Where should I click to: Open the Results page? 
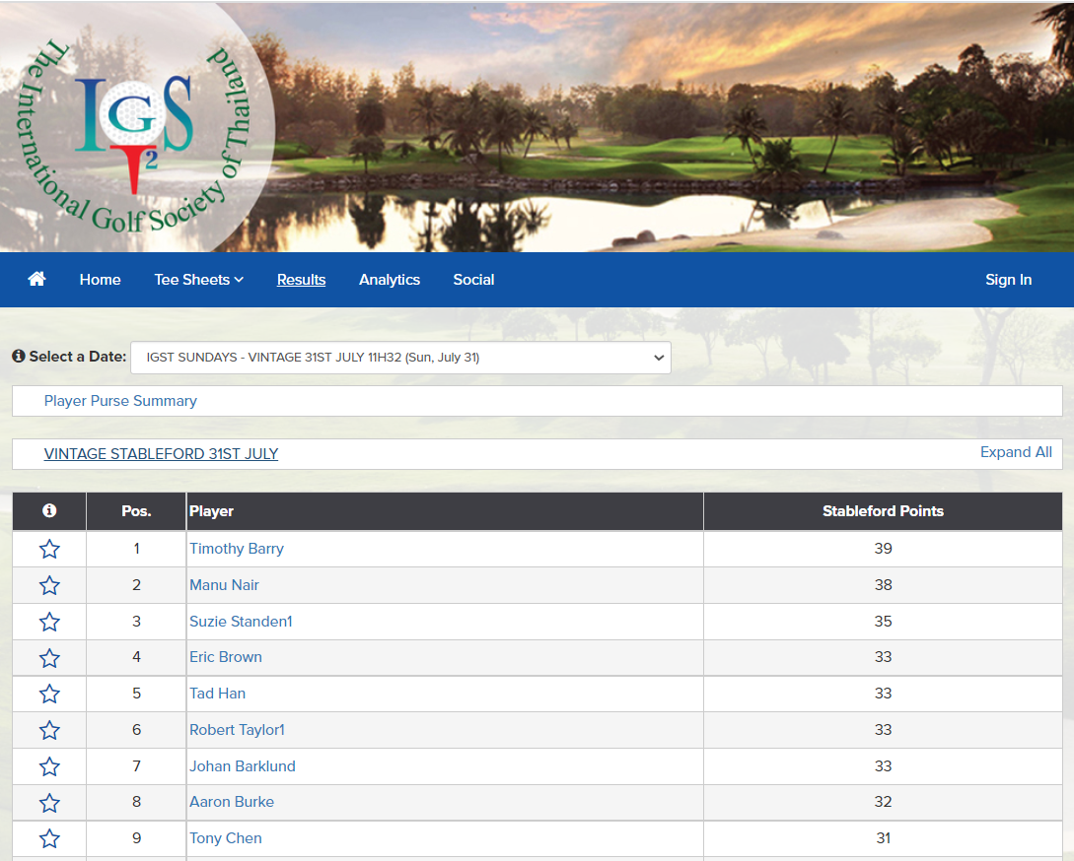(302, 279)
